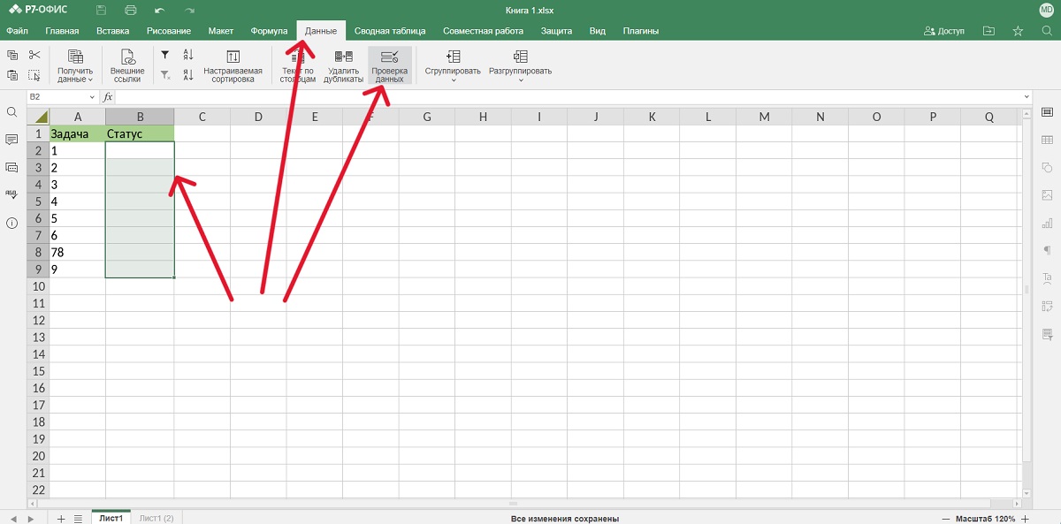Select cell A8 containing 78

point(77,253)
